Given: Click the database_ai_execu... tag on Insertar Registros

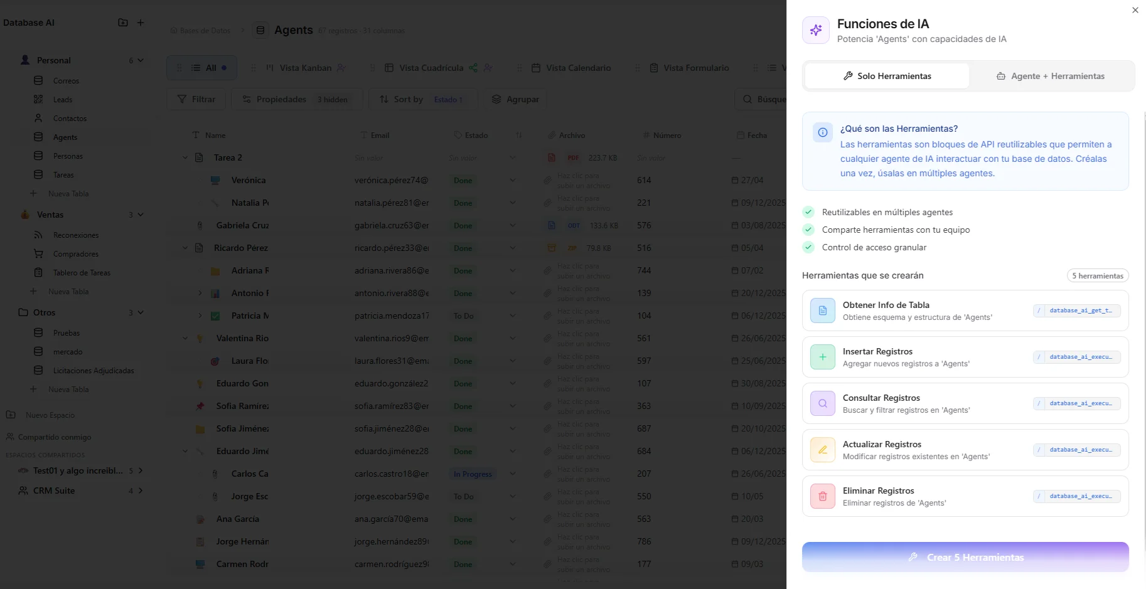Looking at the screenshot, I should (1077, 357).
